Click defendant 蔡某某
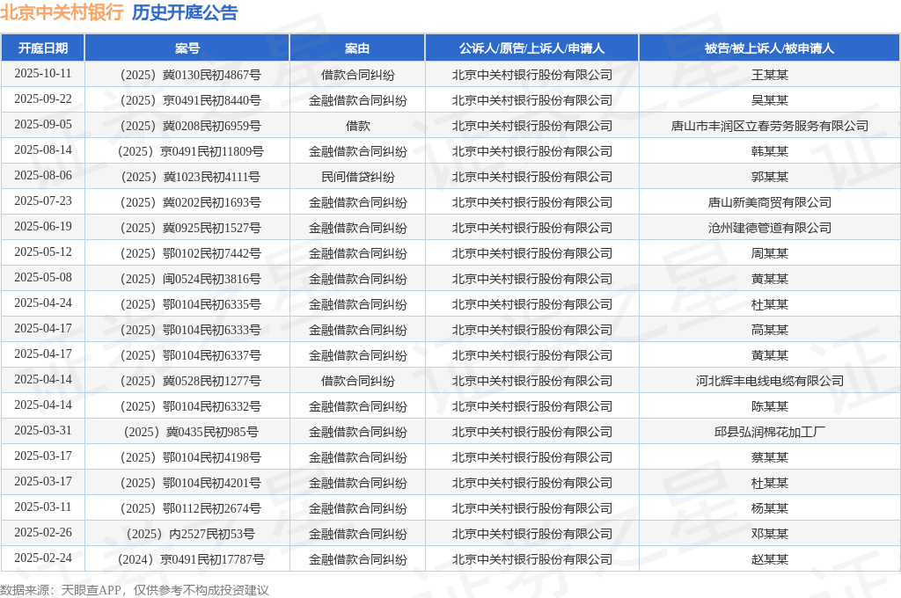Image resolution: width=901 pixels, height=598 pixels. pyautogui.click(x=769, y=457)
